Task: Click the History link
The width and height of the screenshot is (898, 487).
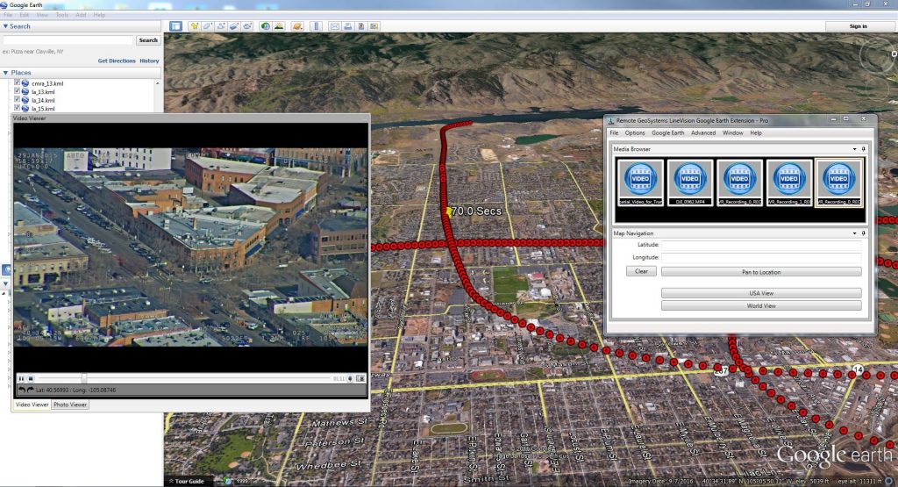Action: coord(149,61)
